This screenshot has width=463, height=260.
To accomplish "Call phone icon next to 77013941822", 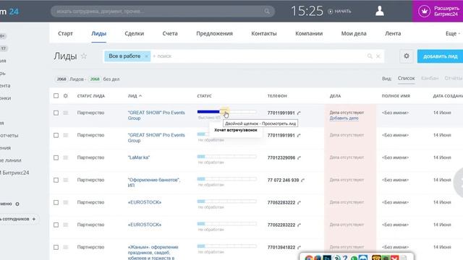I will (x=299, y=248).
